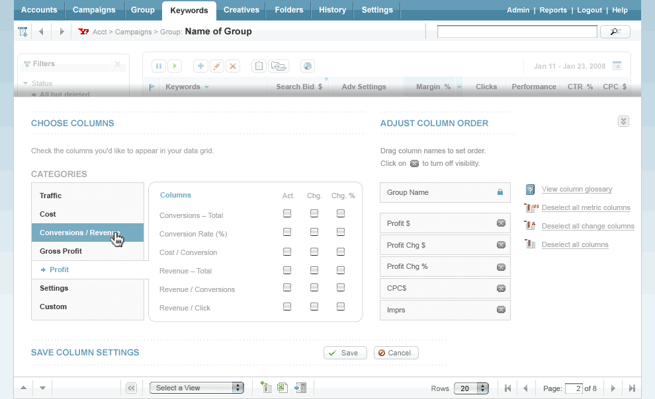Open the View column glossary link

[x=576, y=190]
